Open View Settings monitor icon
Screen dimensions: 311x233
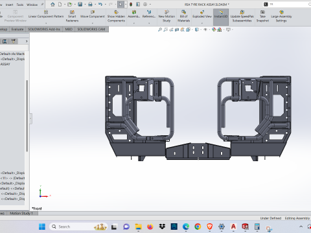pyautogui.click(x=228, y=30)
